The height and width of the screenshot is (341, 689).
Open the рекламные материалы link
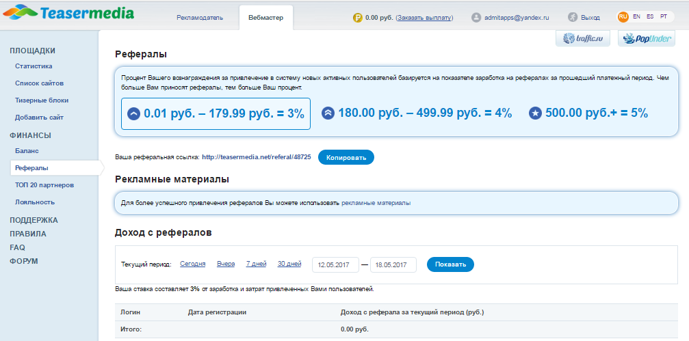tap(376, 203)
